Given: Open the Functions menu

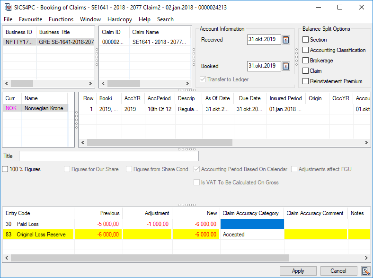Looking at the screenshot, I should click(61, 19).
